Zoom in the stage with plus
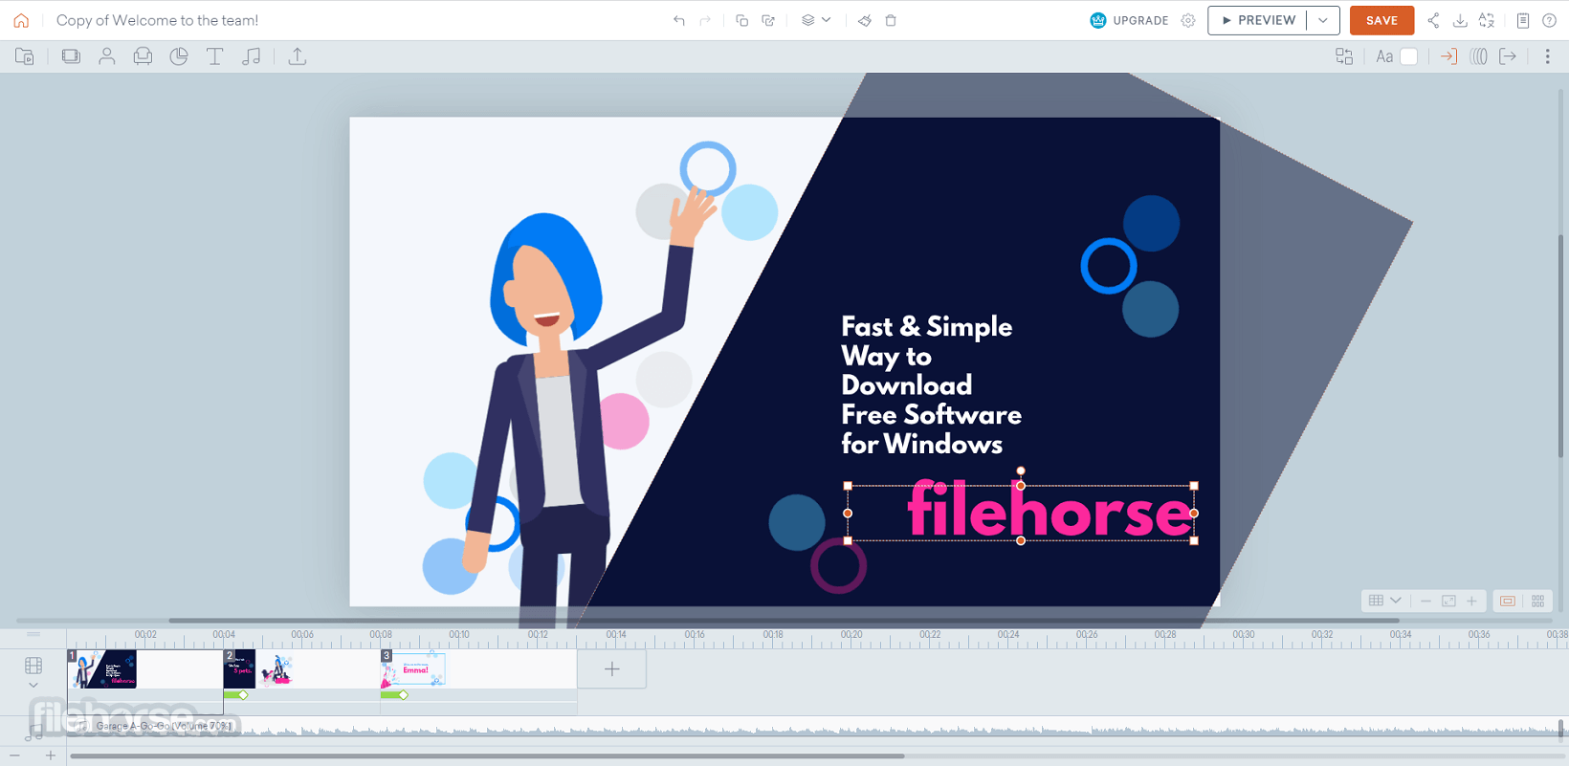The image size is (1569, 766). pos(1472,601)
